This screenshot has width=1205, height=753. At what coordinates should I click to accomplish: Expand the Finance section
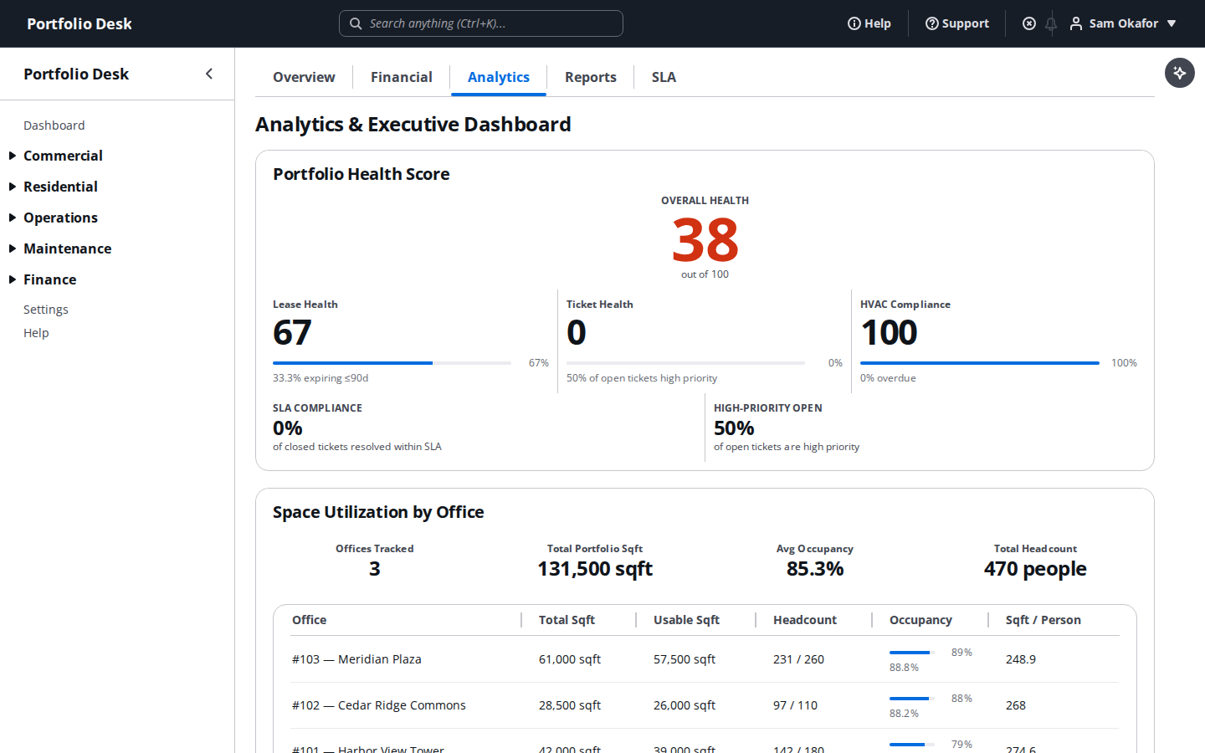pyautogui.click(x=49, y=279)
